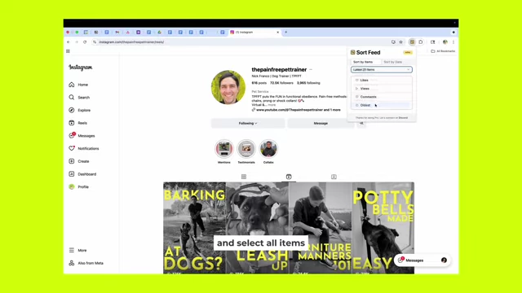Switch to the Reels profile tab
The image size is (522, 293).
289,177
